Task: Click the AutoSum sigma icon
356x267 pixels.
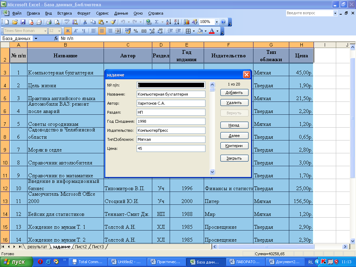Action: (x=157, y=22)
